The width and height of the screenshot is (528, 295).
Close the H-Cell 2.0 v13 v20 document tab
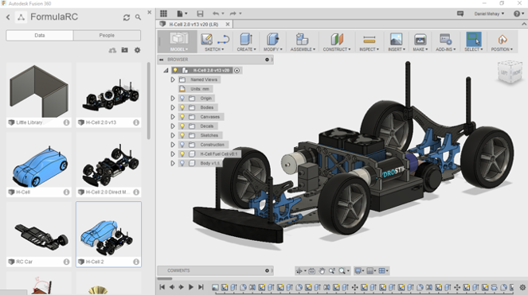pos(228,24)
